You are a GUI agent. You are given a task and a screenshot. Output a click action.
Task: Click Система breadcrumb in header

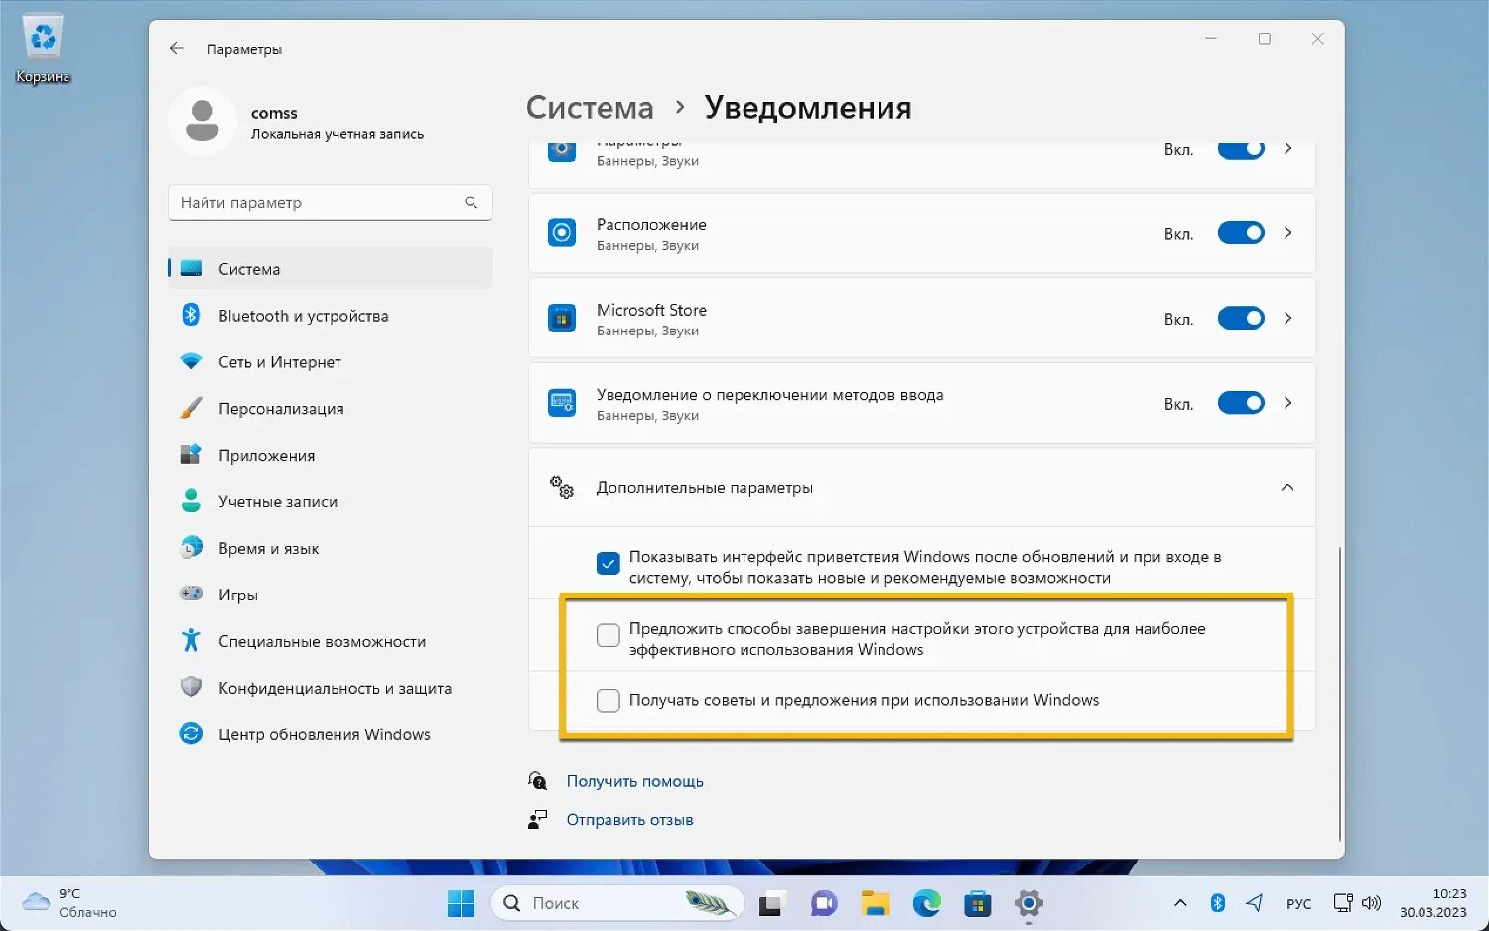(x=590, y=107)
